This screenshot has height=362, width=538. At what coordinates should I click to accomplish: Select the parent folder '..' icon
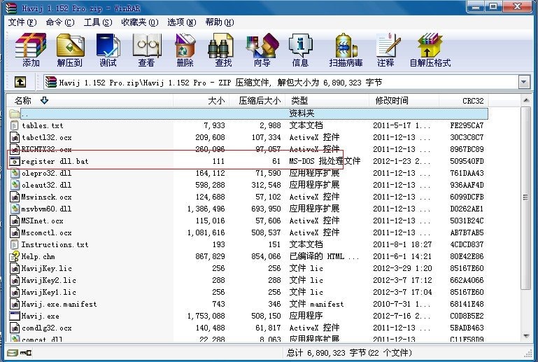15,113
